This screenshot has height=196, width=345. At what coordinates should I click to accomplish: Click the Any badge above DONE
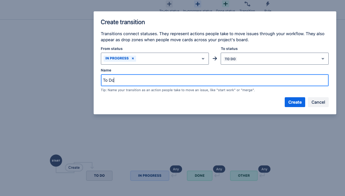219,169
